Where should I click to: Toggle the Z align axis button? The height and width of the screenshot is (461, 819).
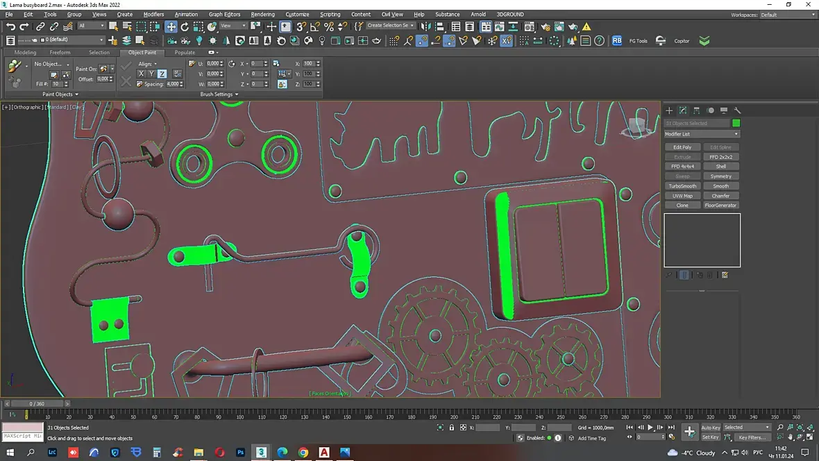coord(162,74)
